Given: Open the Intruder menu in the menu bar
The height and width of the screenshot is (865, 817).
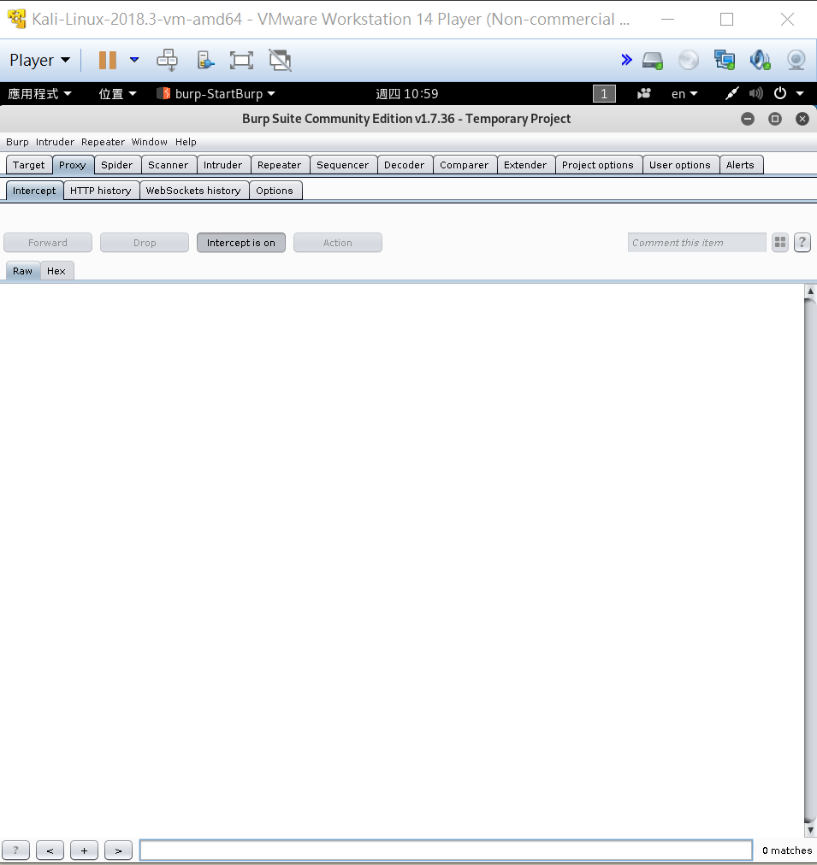Looking at the screenshot, I should pos(55,142).
